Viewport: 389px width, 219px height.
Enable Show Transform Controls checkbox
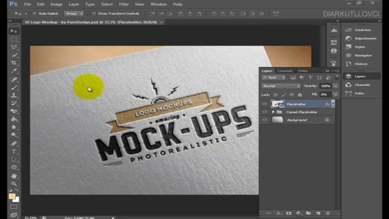(x=94, y=13)
